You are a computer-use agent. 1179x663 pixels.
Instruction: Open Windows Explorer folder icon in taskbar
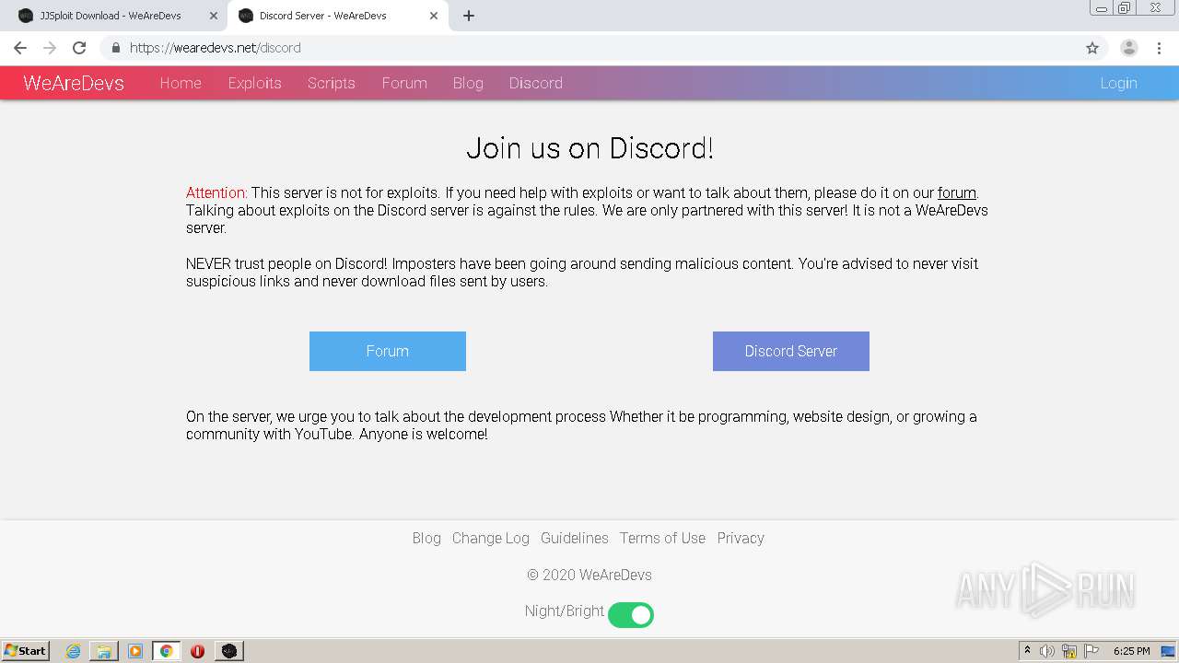coord(104,651)
